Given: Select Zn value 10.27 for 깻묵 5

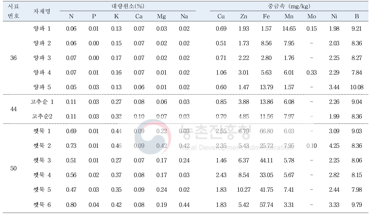Looking at the screenshot, I should point(243,190).
